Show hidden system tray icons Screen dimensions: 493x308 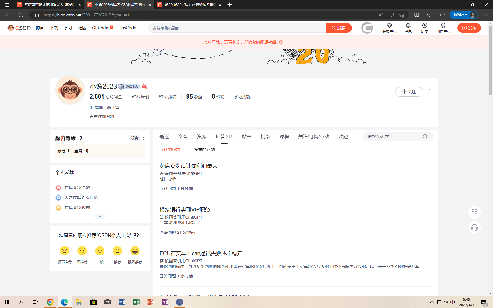432,302
